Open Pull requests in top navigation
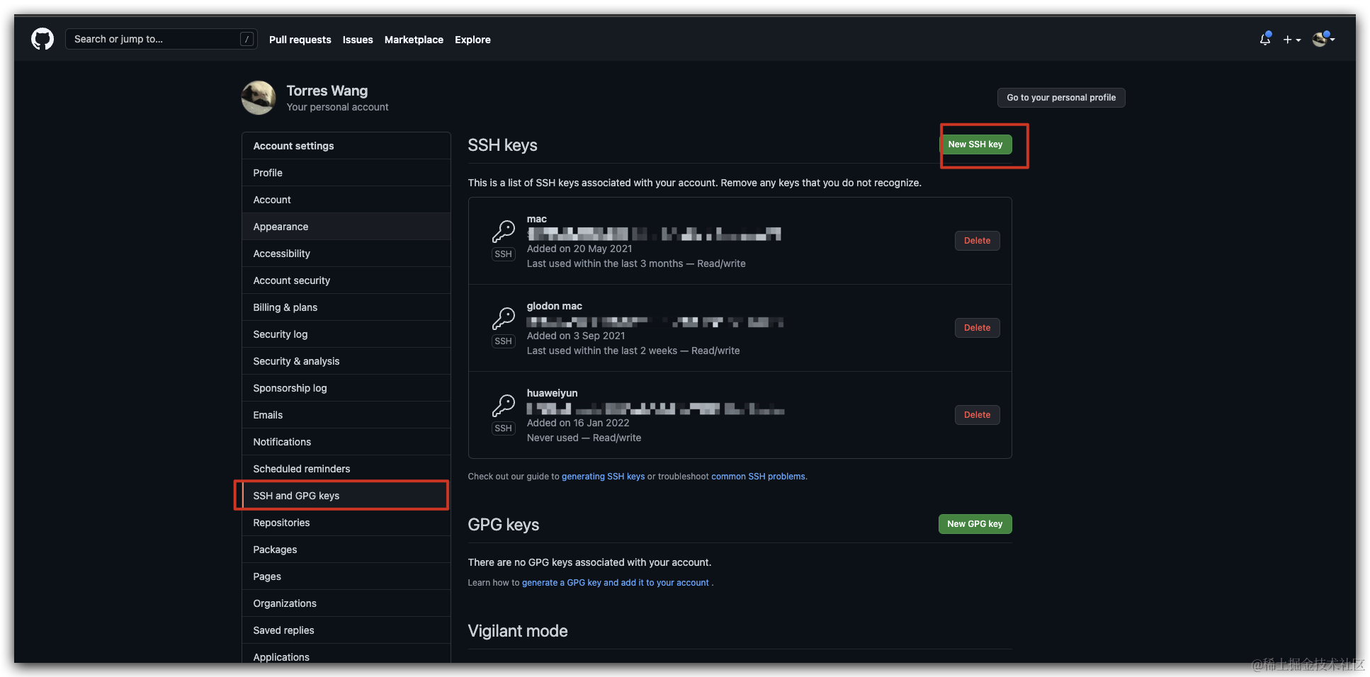This screenshot has height=677, width=1370. click(x=300, y=40)
